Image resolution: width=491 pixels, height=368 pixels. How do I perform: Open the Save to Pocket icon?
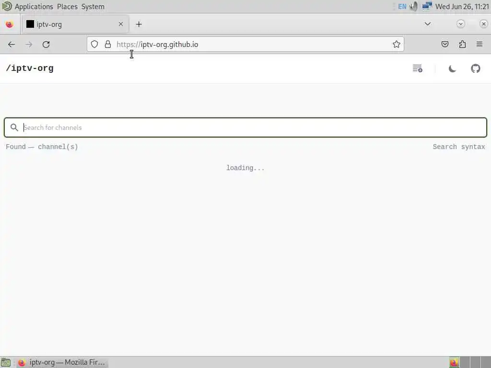point(444,45)
